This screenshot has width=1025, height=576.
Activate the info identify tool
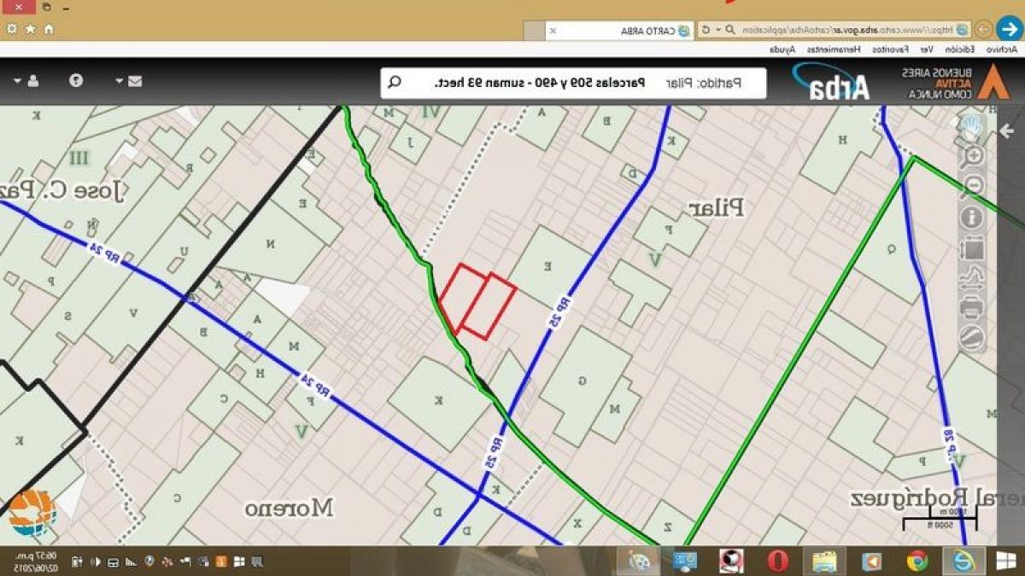(972, 217)
